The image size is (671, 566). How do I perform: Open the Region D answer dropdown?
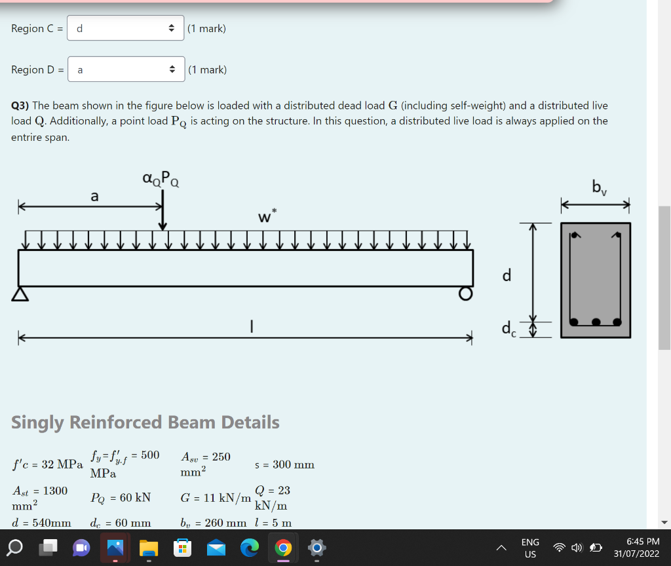tap(125, 69)
